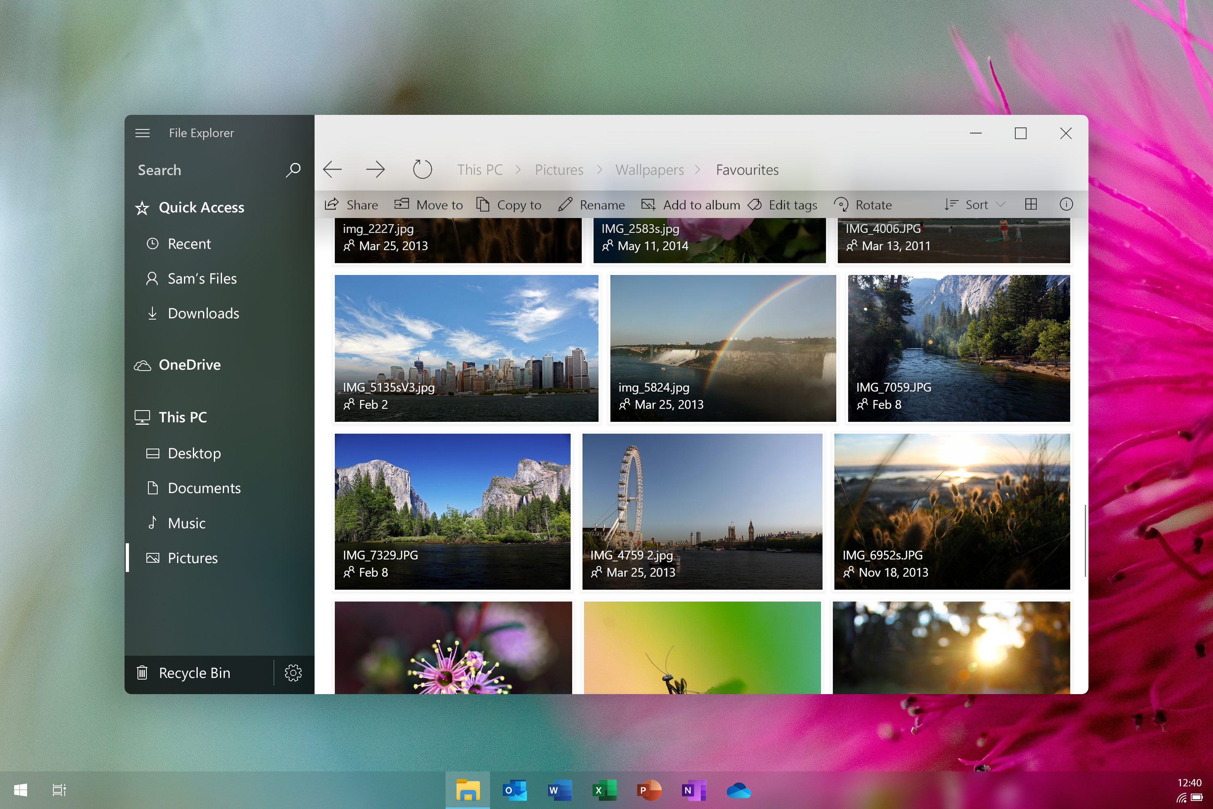Click the Quick Access star icon

coord(142,208)
